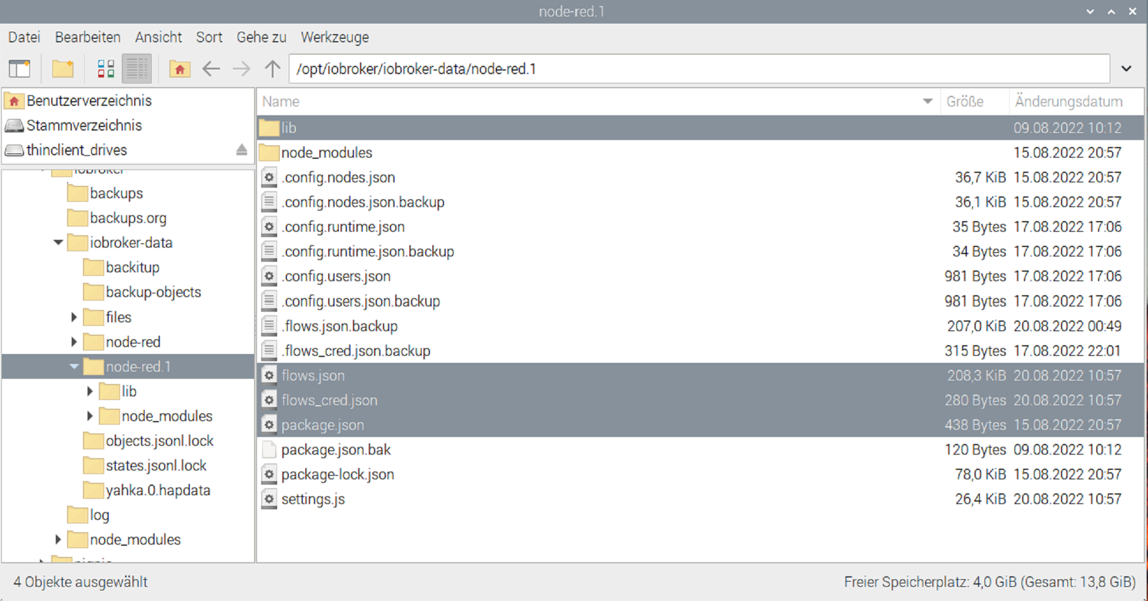Click the package.json file icon

[x=269, y=425]
